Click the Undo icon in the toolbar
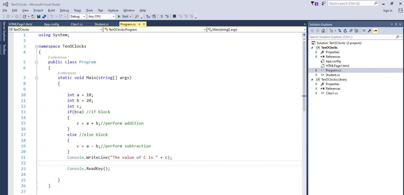Viewport: 404px width, 195px height. [x=52, y=16]
